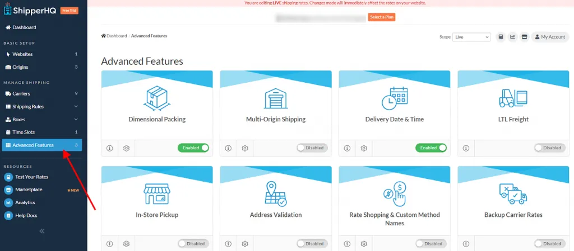Enable the Backup Carrier Rates toggle
Image resolution: width=574 pixels, height=251 pixels.
(550, 243)
